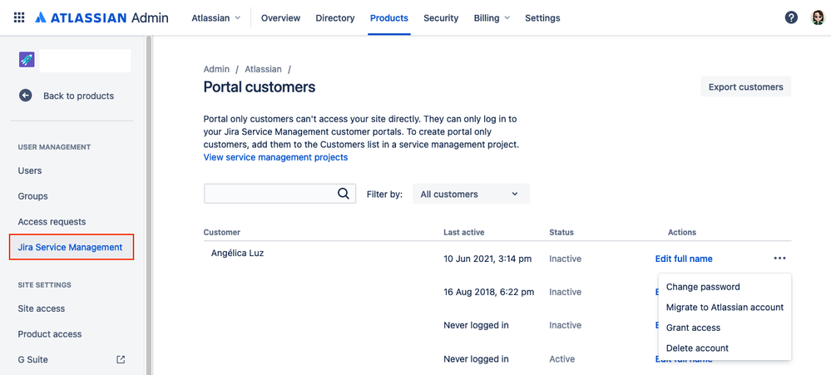This screenshot has height=375, width=831.
Task: Click the 10 Jun 2021, 3:14 pm cell
Action: (x=487, y=259)
